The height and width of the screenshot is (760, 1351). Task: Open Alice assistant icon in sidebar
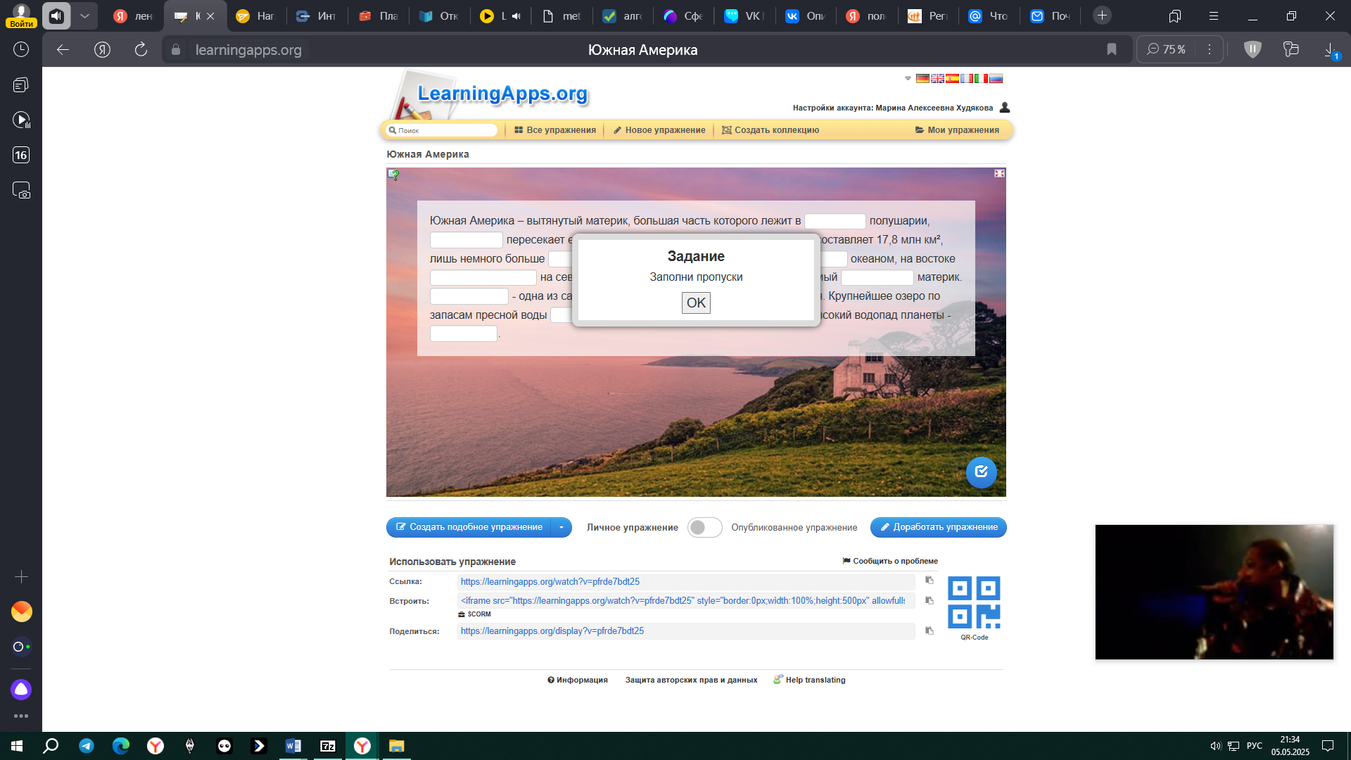click(21, 690)
